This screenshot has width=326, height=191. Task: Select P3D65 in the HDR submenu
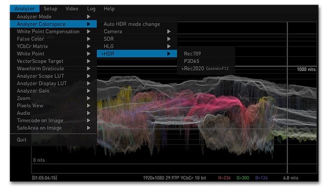click(192, 61)
